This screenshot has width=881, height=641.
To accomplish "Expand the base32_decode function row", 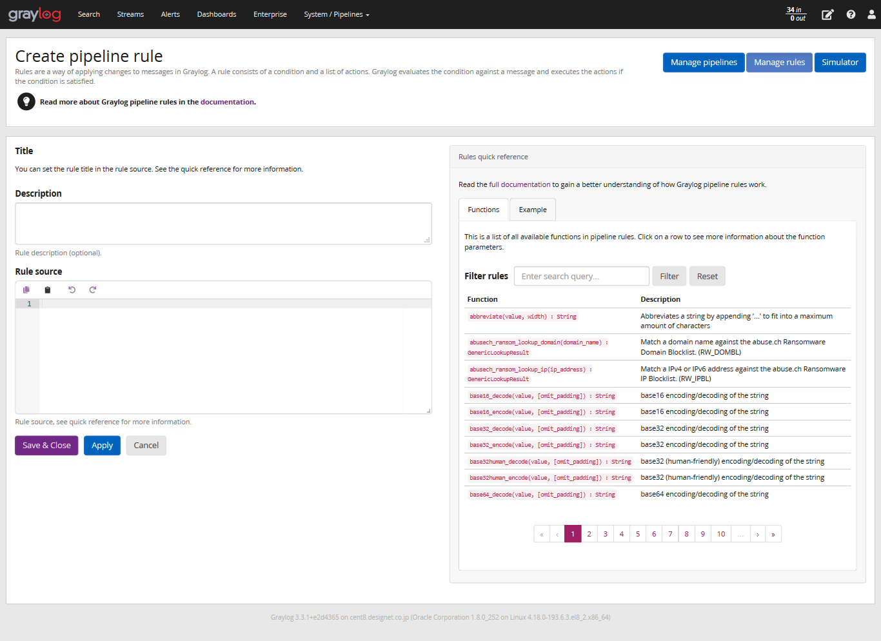I will 657,428.
